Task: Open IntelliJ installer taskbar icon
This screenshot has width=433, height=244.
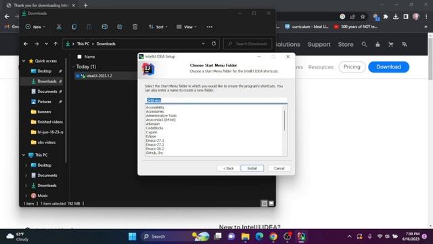Action: click(x=301, y=237)
